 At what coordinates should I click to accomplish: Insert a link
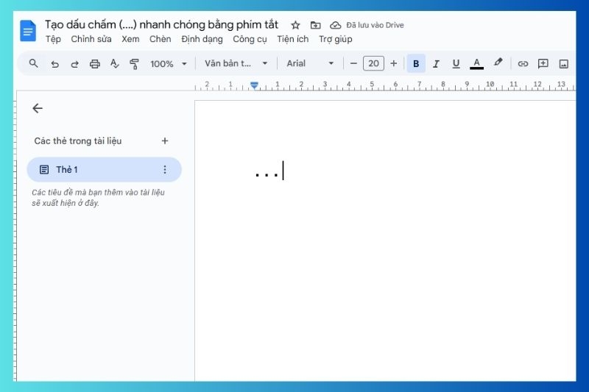pyautogui.click(x=523, y=64)
